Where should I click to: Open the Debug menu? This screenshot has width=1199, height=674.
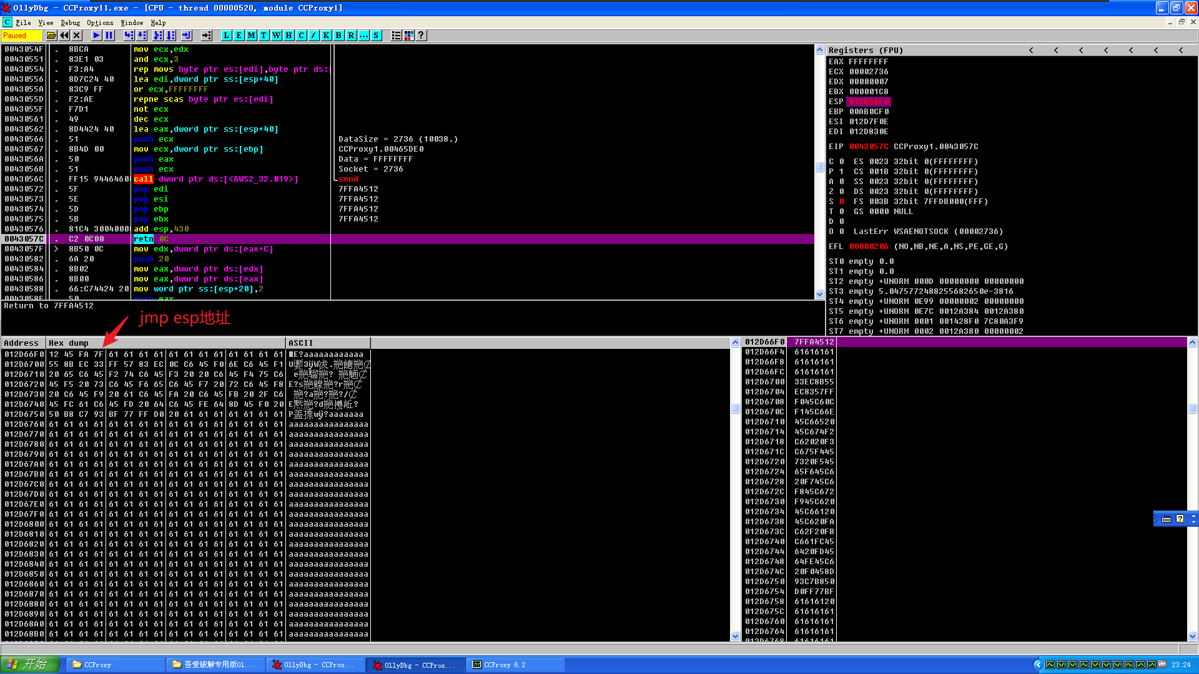pyautogui.click(x=70, y=22)
